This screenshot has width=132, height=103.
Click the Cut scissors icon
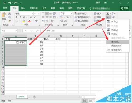pos(10,13)
